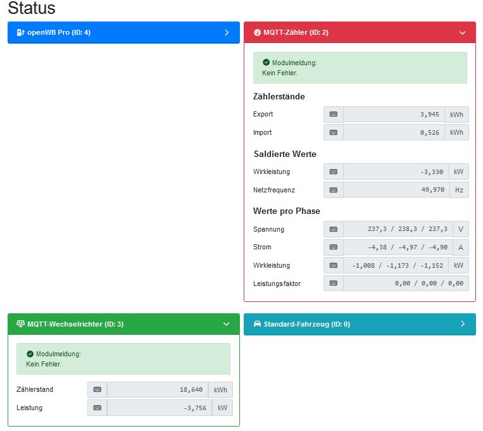Click the keyboard icon in the Strom row
The image size is (483, 431).
pyautogui.click(x=334, y=247)
